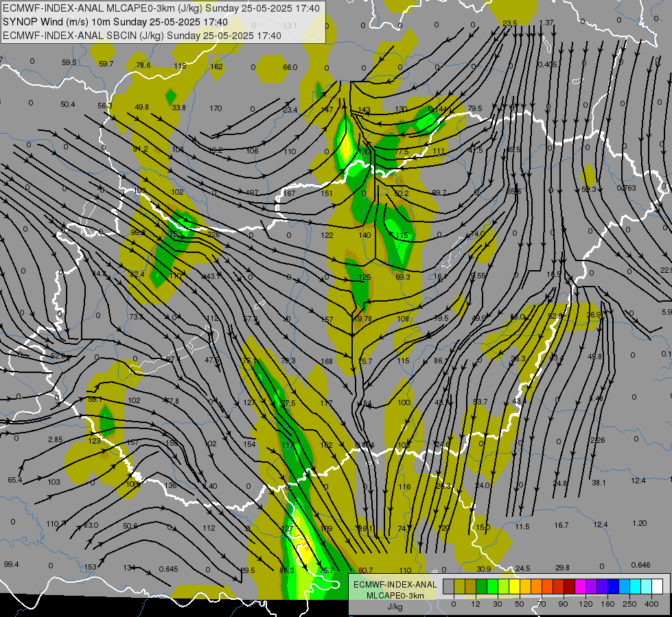Click the map value '1.20'
Screen dimensions: 672x617
pos(640,523)
